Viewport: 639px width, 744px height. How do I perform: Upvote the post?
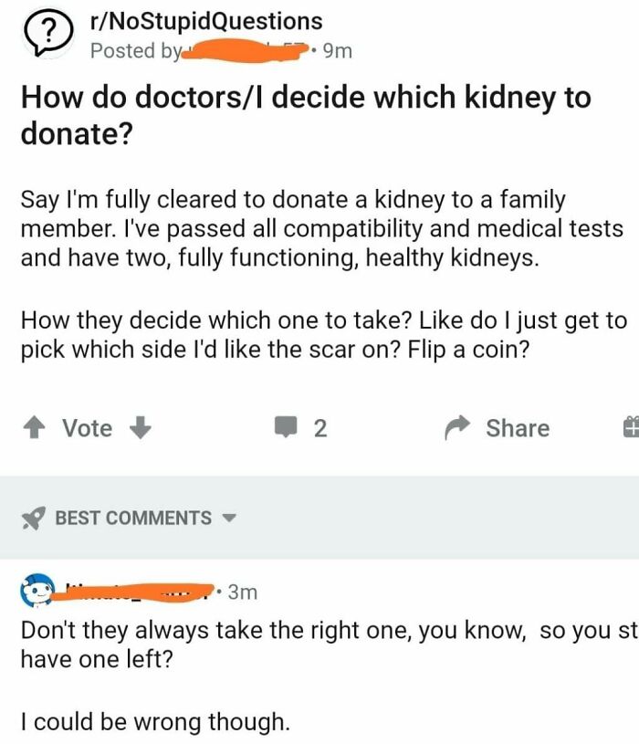[x=35, y=426]
